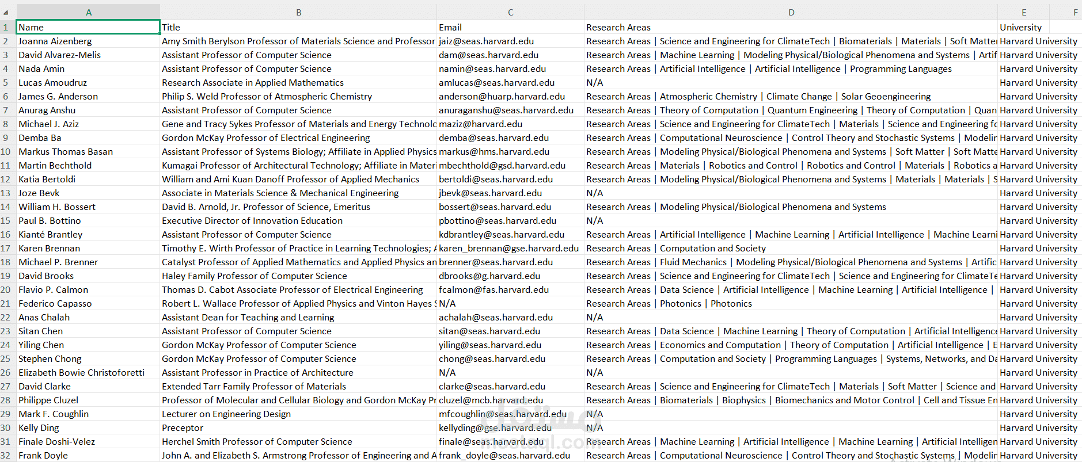Screen dimensions: 1082x462
Task: Click 'Philip S. Weld Professor of Atmospheric Chemistry'
Action: [267, 96]
